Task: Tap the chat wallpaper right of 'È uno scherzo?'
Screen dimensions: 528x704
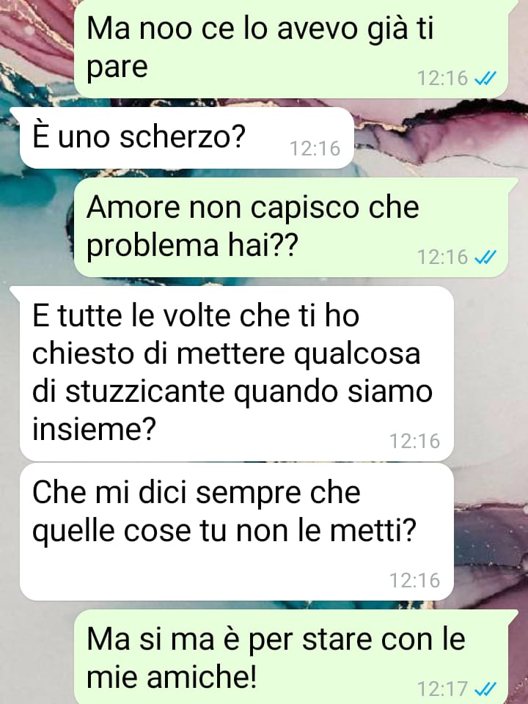Action: click(x=440, y=138)
